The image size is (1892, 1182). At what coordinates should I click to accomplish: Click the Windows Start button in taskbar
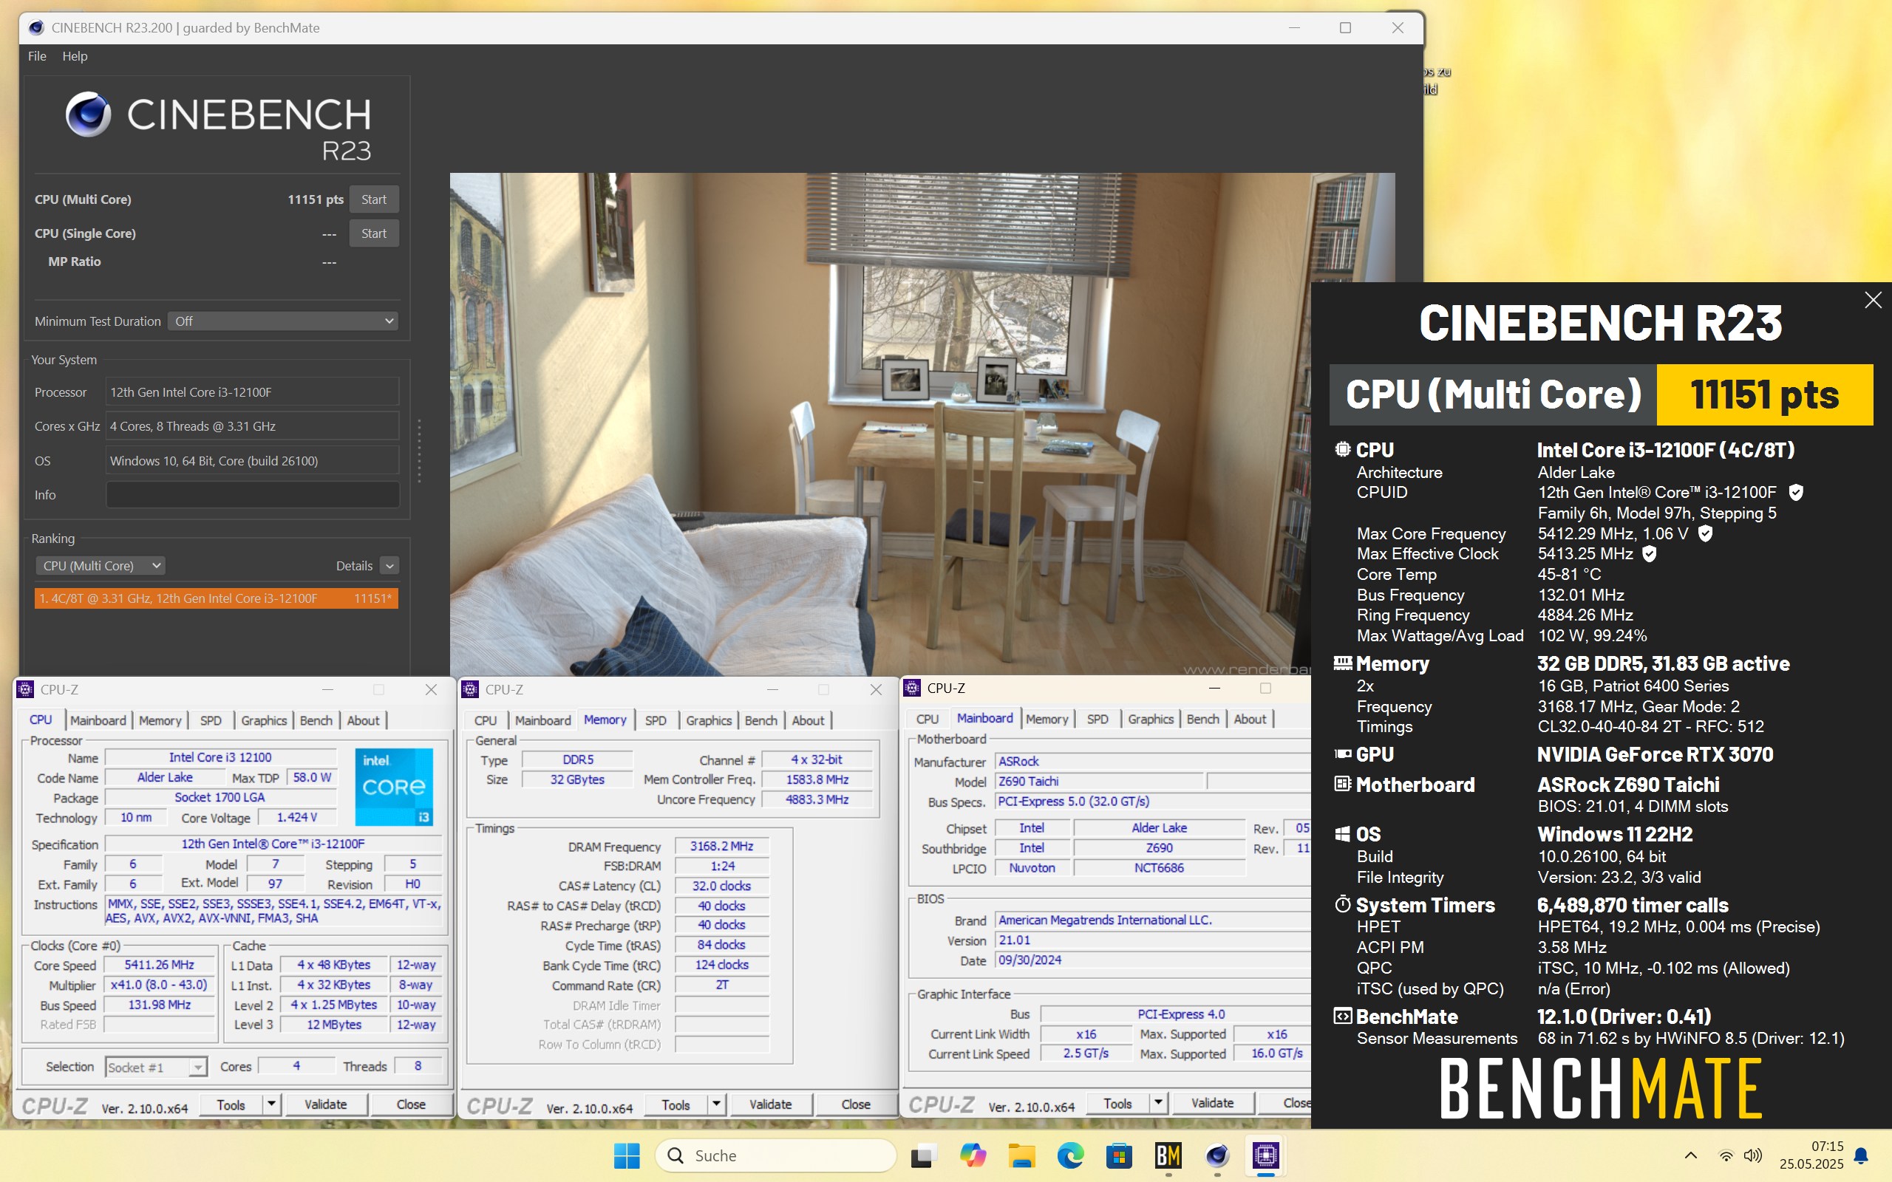(626, 1155)
